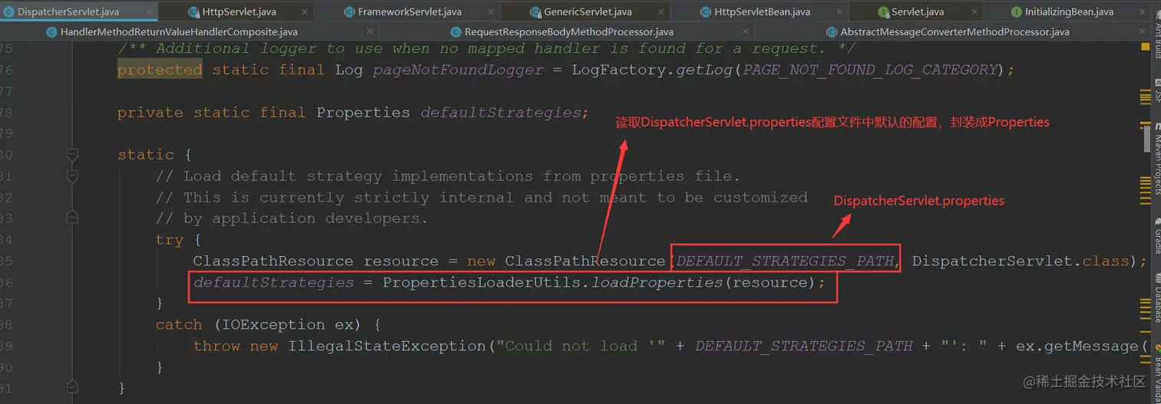
Task: Click the fold end marker beside '// by application developers'
Action: [72, 218]
